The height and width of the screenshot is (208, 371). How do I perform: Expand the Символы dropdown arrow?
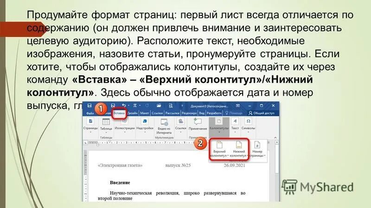coord(248,132)
